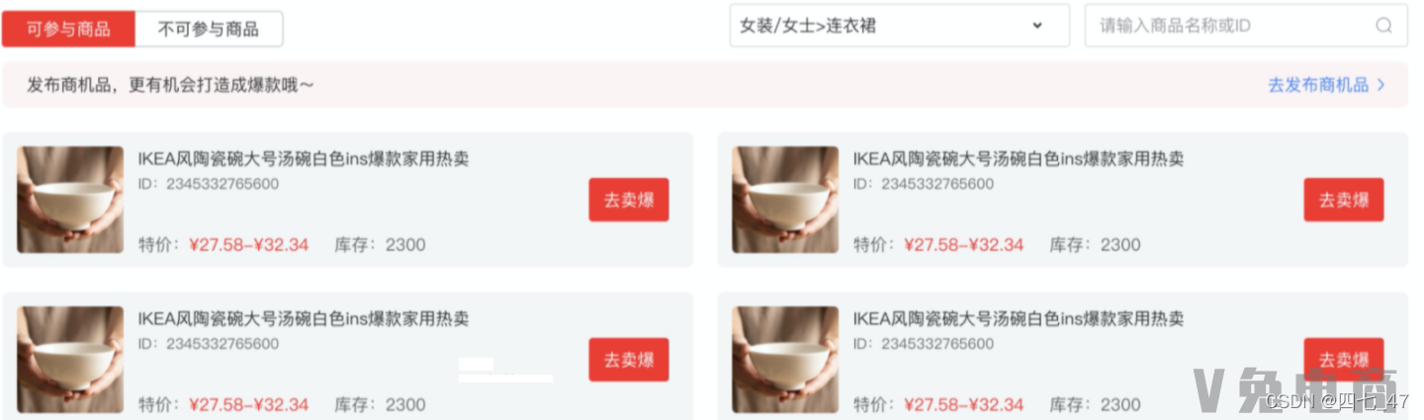Switch to the 不可参与商品 tab
This screenshot has height=420, width=1424.
209,30
